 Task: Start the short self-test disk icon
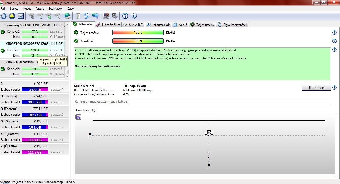31,16
